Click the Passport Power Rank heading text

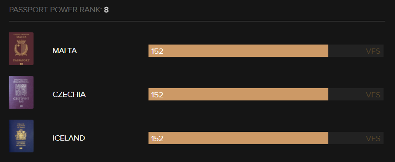pyautogui.click(x=55, y=10)
